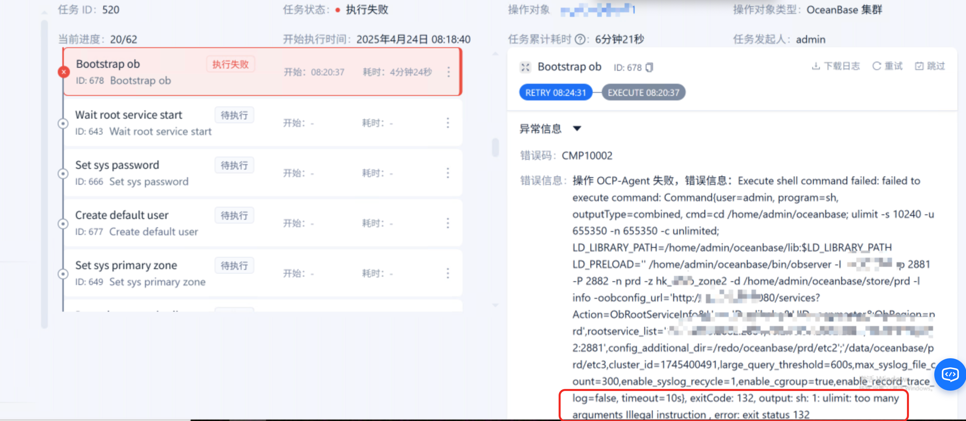
Task: Click the 执行失败 status badge on Bootstrap ob
Action: coord(231,64)
